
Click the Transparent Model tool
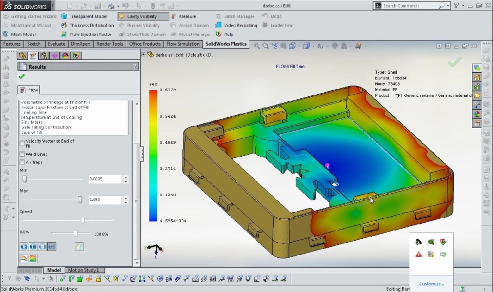(85, 16)
